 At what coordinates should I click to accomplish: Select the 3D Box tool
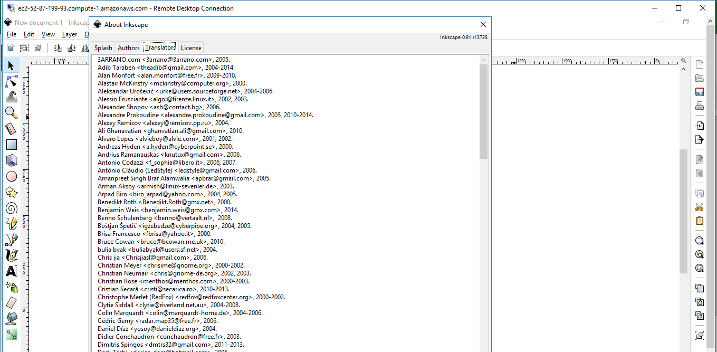click(x=11, y=160)
